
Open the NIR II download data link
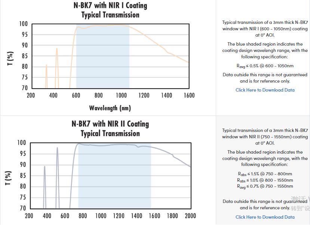click(265, 217)
